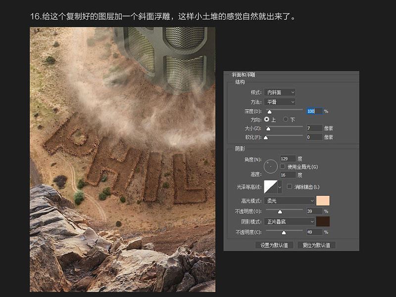Open the gloss contour (光泽等高线) picker arrow

pyautogui.click(x=279, y=186)
